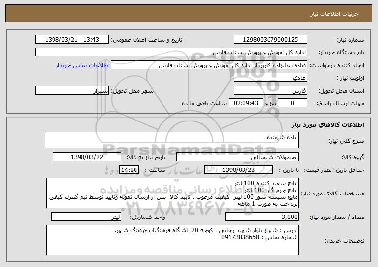Image resolution: width=378 pixels, height=267 pixels.
Task: Select the quantity field showing 3,000
Action: coord(262,217)
